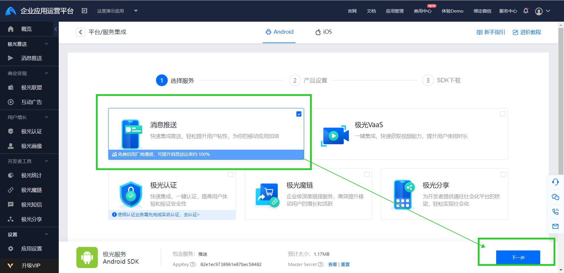The width and height of the screenshot is (564, 273).
Task: Click the manufacturer channel banner text
Action: 164,154
